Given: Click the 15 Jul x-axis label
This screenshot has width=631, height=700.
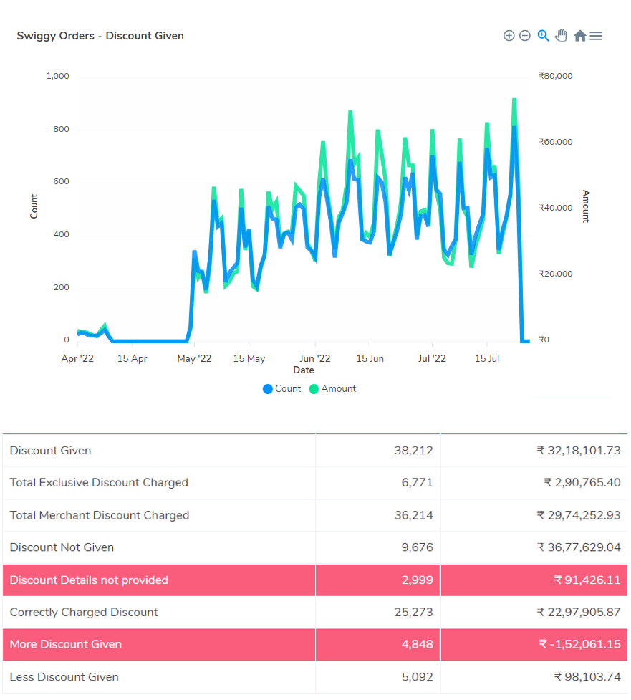Looking at the screenshot, I should coord(487,358).
